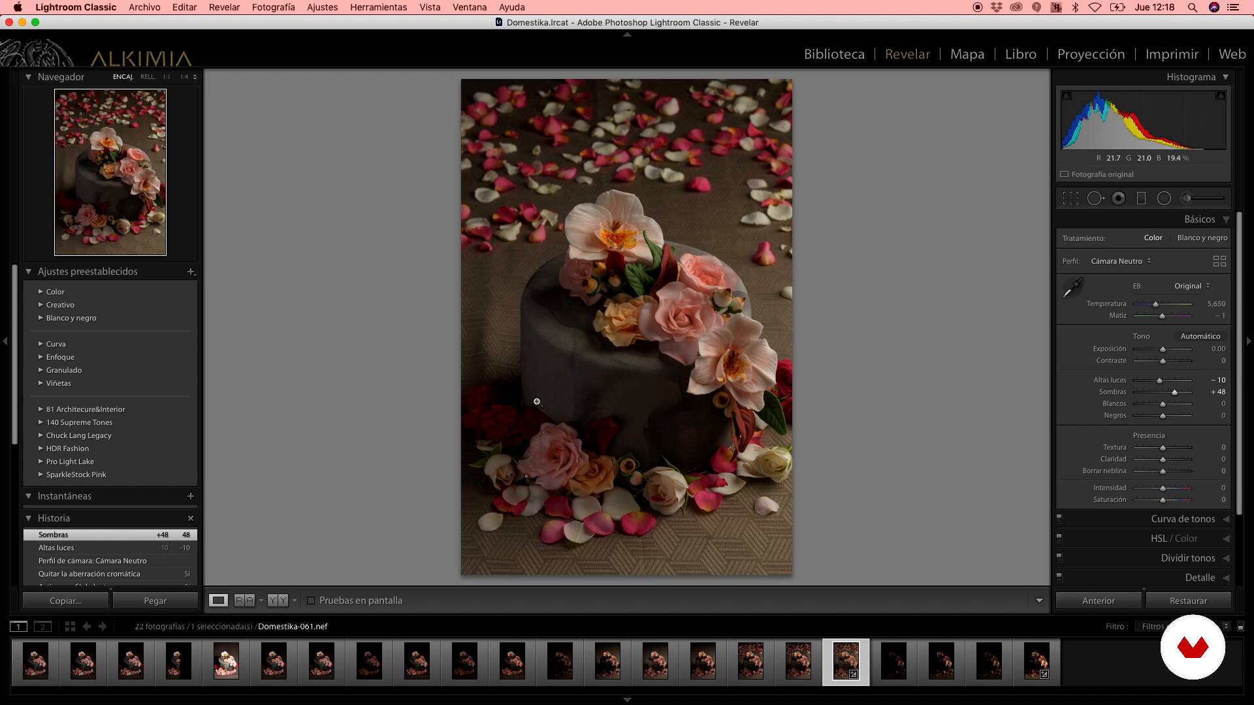Collapse the Ajustes preestablecidos panel
The width and height of the screenshot is (1254, 705).
[x=28, y=272]
